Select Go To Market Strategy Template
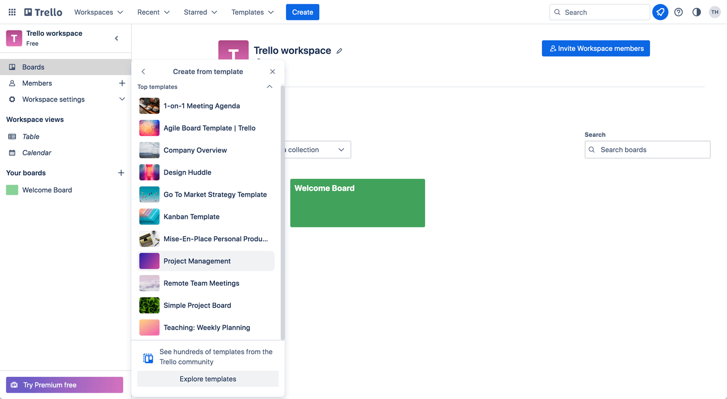This screenshot has width=727, height=399. tap(206, 194)
